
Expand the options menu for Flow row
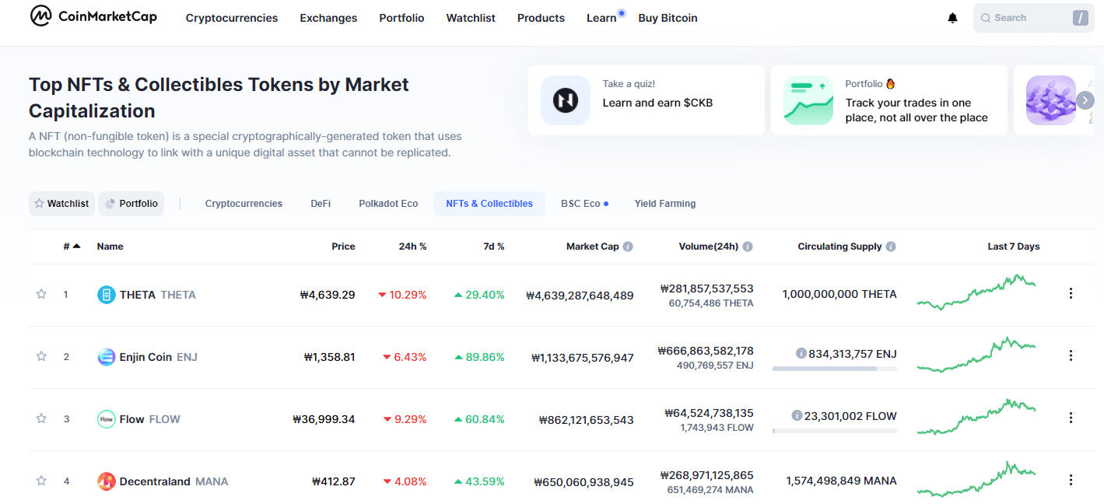click(x=1071, y=418)
